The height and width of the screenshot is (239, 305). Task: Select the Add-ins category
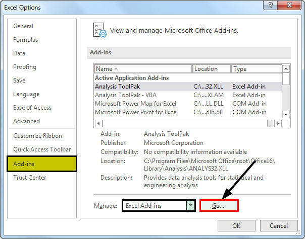click(42, 164)
